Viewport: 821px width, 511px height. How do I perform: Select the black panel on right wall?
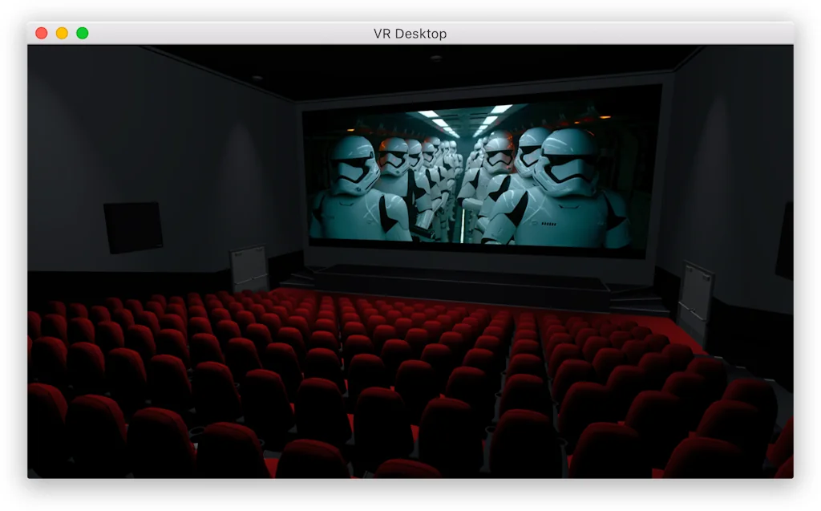785,240
